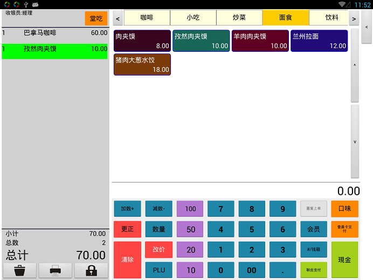Click the printer icon to print receipt

point(55,270)
